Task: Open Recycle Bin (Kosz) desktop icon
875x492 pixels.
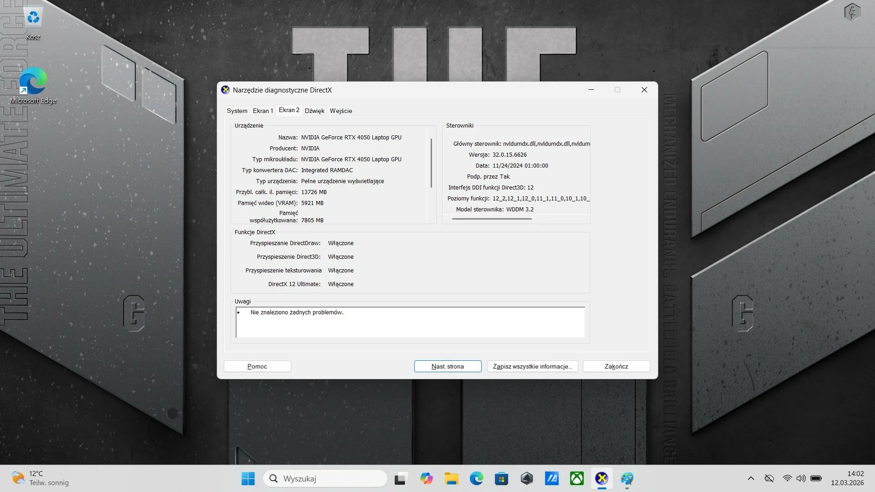Action: [x=33, y=23]
